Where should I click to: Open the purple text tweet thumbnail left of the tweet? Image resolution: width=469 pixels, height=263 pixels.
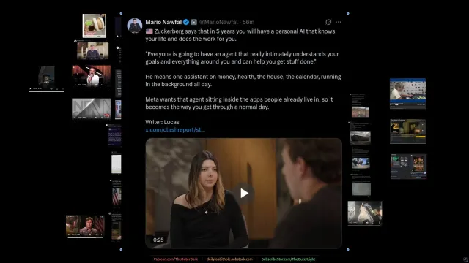115,136
